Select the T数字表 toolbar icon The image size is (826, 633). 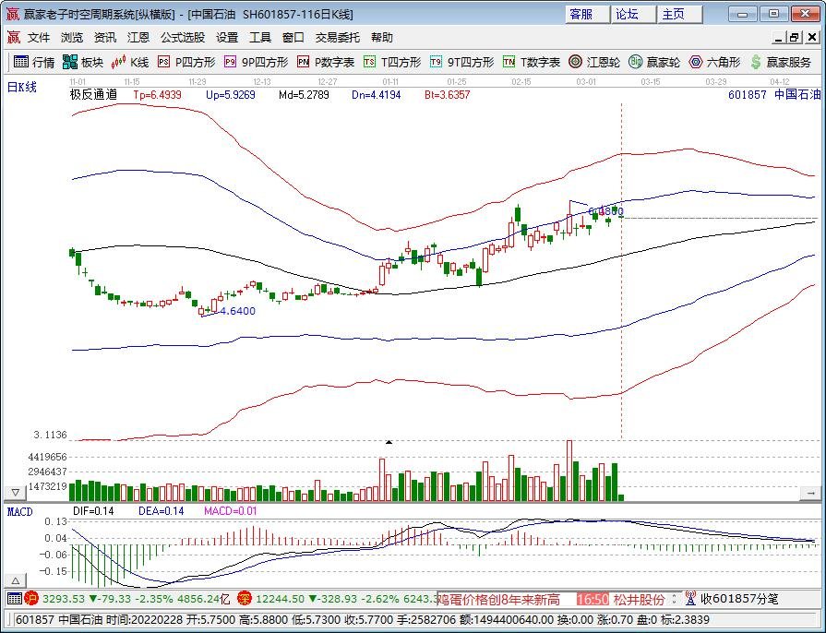[x=532, y=62]
